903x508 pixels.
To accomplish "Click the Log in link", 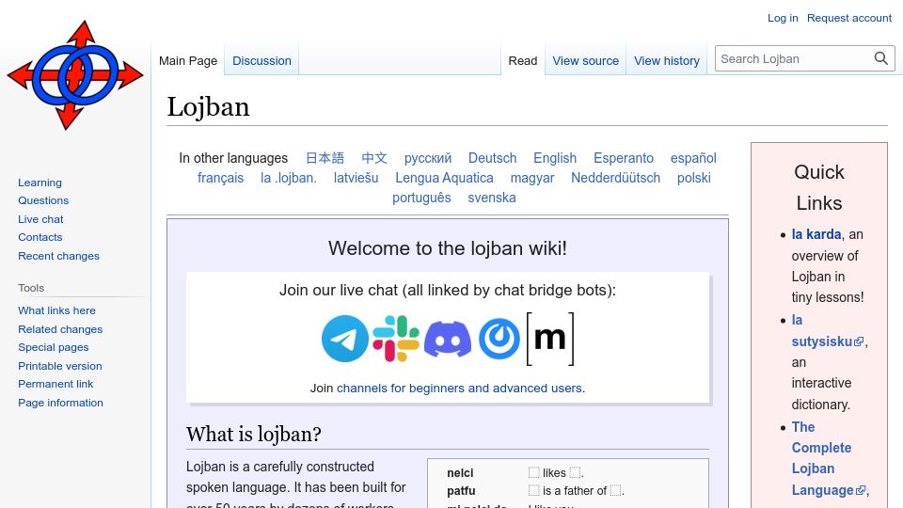I will coord(783,18).
